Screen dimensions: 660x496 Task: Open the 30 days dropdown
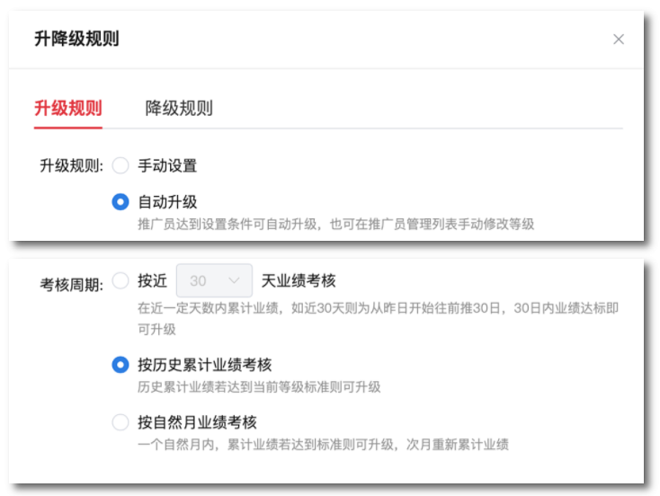[214, 280]
